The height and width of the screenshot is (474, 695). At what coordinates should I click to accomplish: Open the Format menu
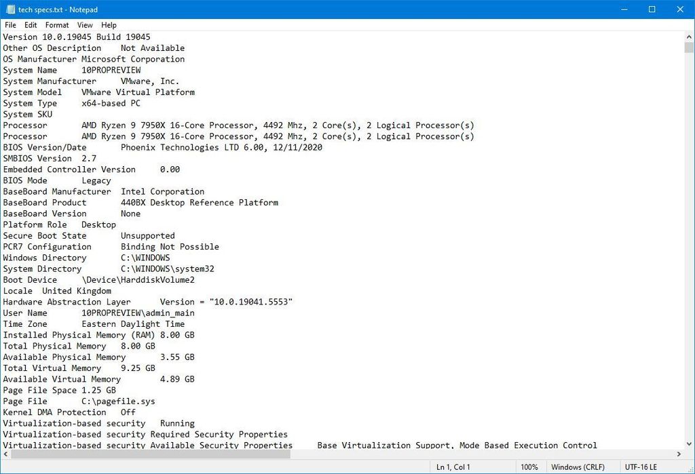(x=57, y=25)
